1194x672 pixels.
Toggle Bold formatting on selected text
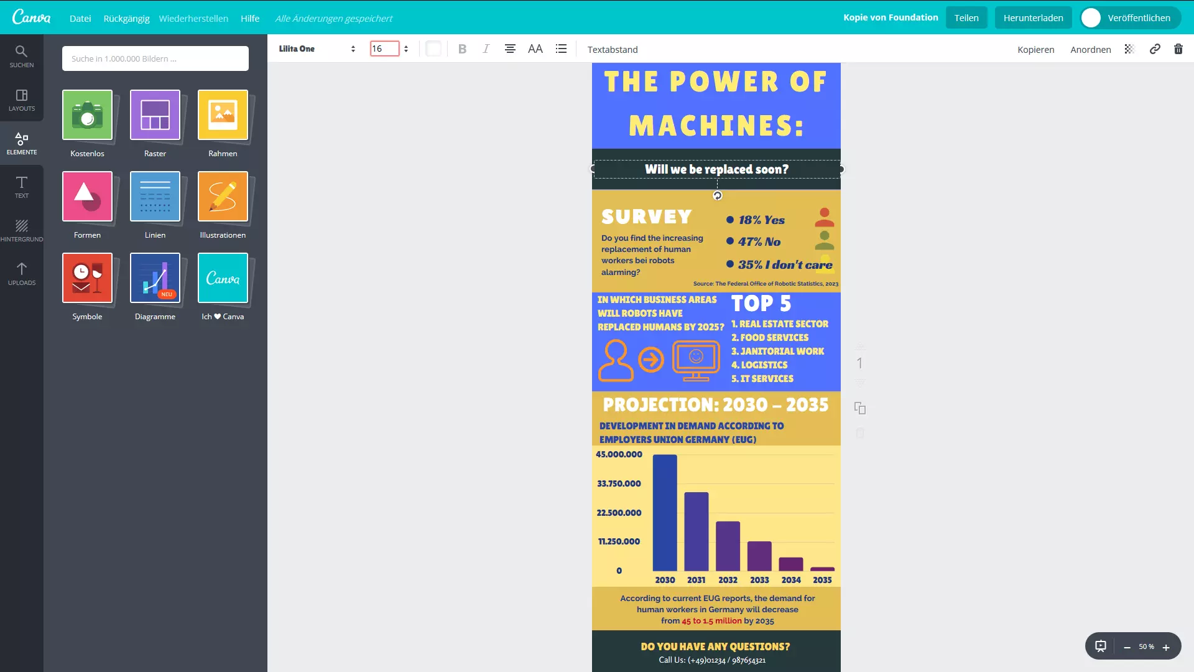click(461, 49)
